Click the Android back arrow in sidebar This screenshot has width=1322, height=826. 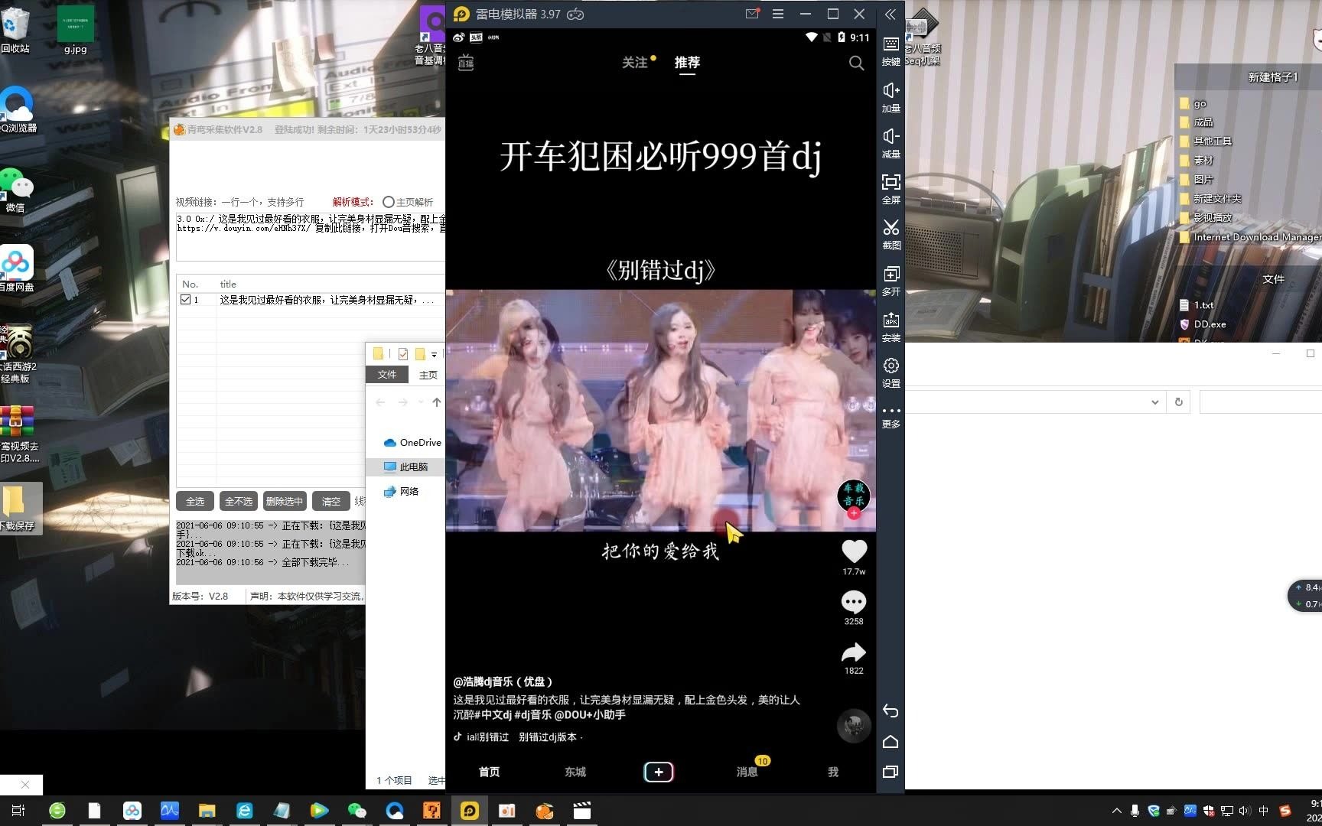tap(891, 711)
